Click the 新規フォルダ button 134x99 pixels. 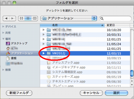(x=19, y=93)
